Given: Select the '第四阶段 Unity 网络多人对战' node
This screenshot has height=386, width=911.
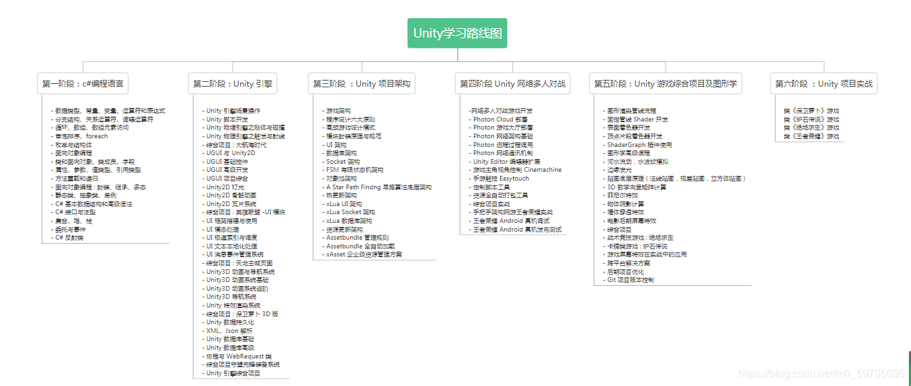Looking at the screenshot, I should click(x=512, y=84).
